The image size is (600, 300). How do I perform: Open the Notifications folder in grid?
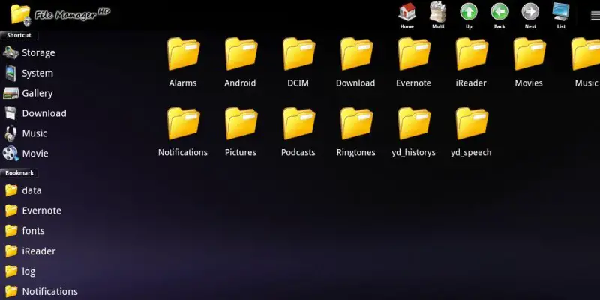click(183, 133)
